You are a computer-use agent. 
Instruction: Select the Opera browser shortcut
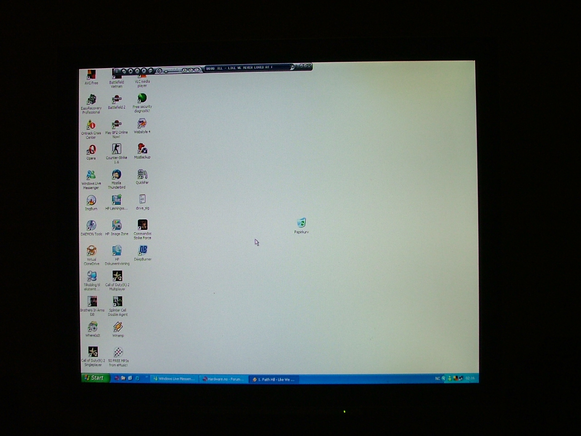[91, 153]
